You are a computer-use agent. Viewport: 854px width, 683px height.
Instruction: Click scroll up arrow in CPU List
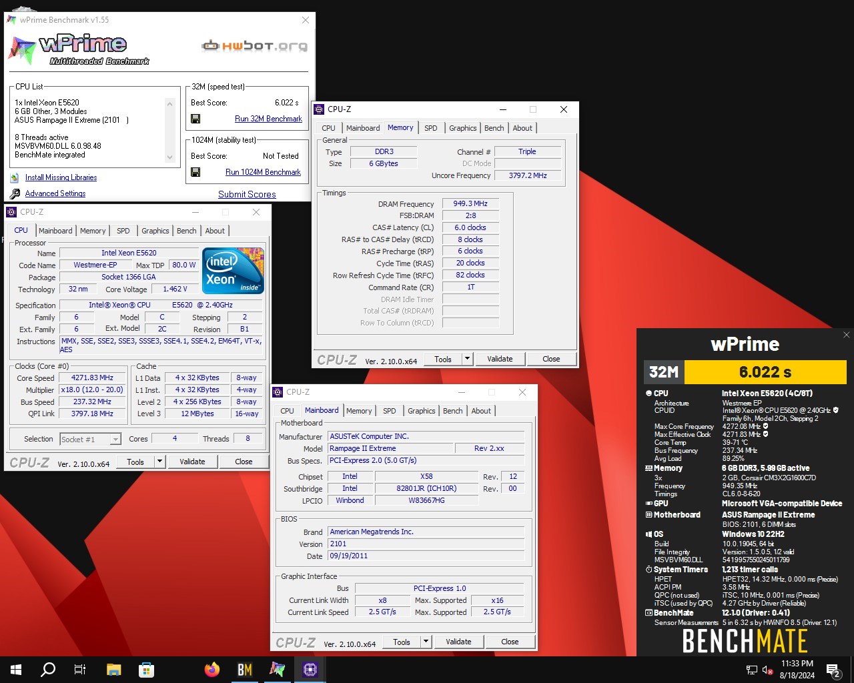point(170,104)
